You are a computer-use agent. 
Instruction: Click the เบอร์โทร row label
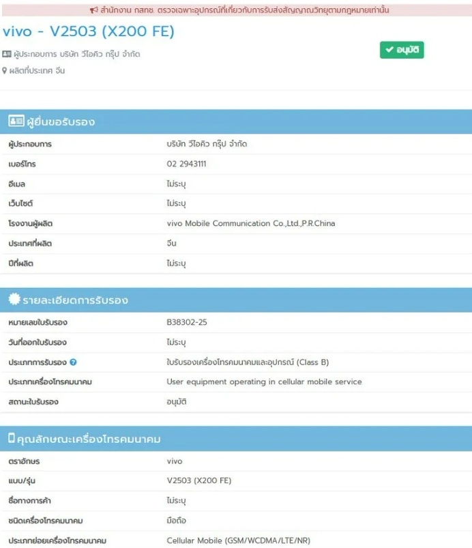pos(22,164)
